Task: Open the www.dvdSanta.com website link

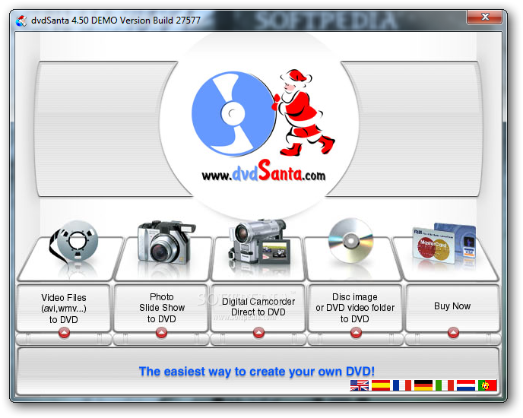Action: click(264, 172)
